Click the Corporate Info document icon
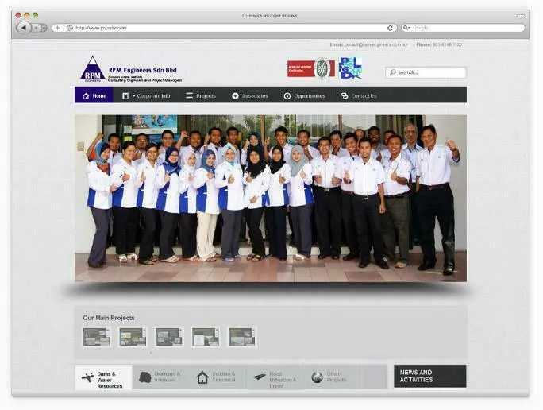543x410 pixels. pos(125,95)
